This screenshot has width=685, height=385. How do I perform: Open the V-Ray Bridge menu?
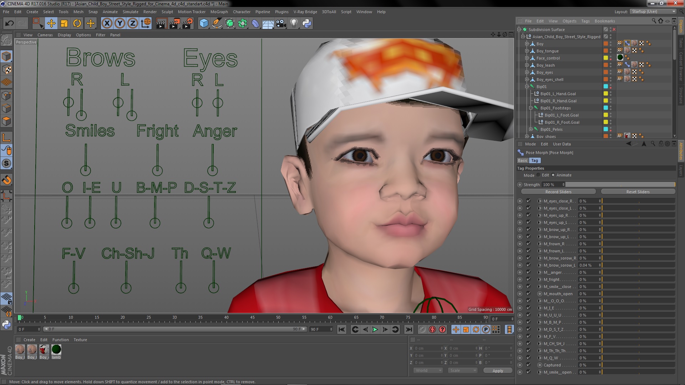[305, 12]
